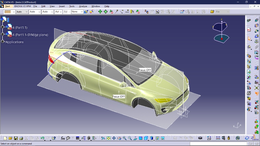
Task: Click the blue Catalog Browser book icon
Action: click(247, 138)
